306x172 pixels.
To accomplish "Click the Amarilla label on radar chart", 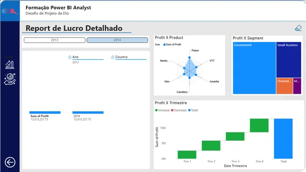I will tap(214, 82).
